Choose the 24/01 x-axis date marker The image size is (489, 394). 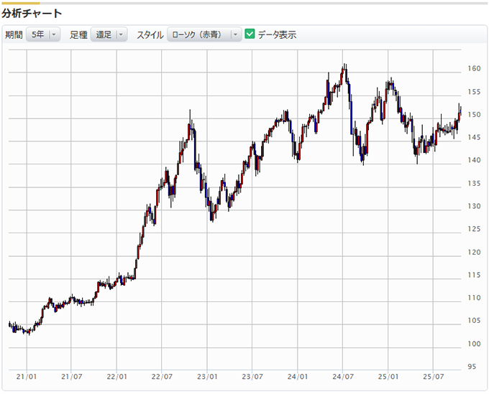click(298, 376)
